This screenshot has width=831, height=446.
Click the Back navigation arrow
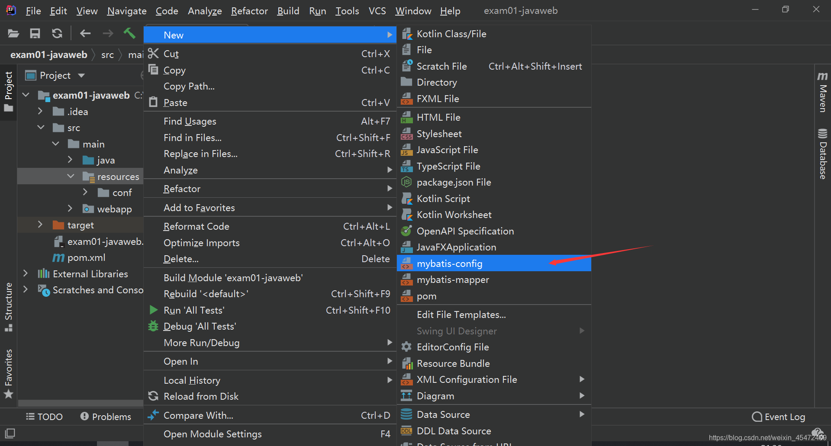pyautogui.click(x=85, y=33)
